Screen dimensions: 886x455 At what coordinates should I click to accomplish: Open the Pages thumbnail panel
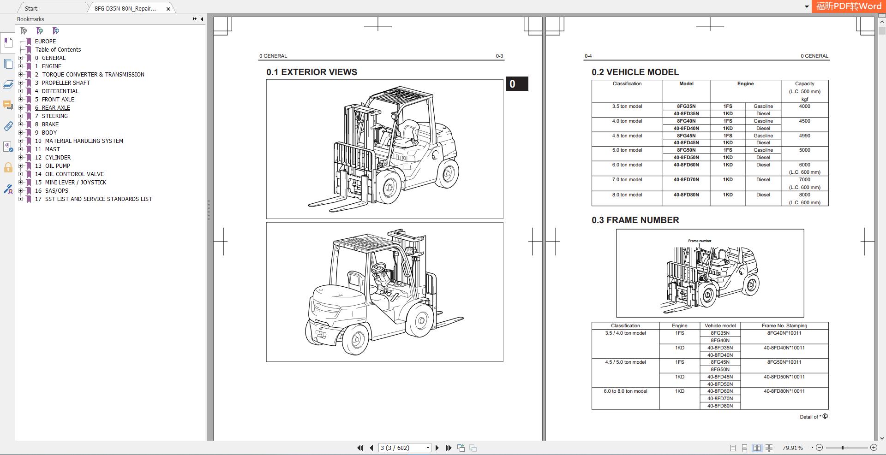point(8,64)
